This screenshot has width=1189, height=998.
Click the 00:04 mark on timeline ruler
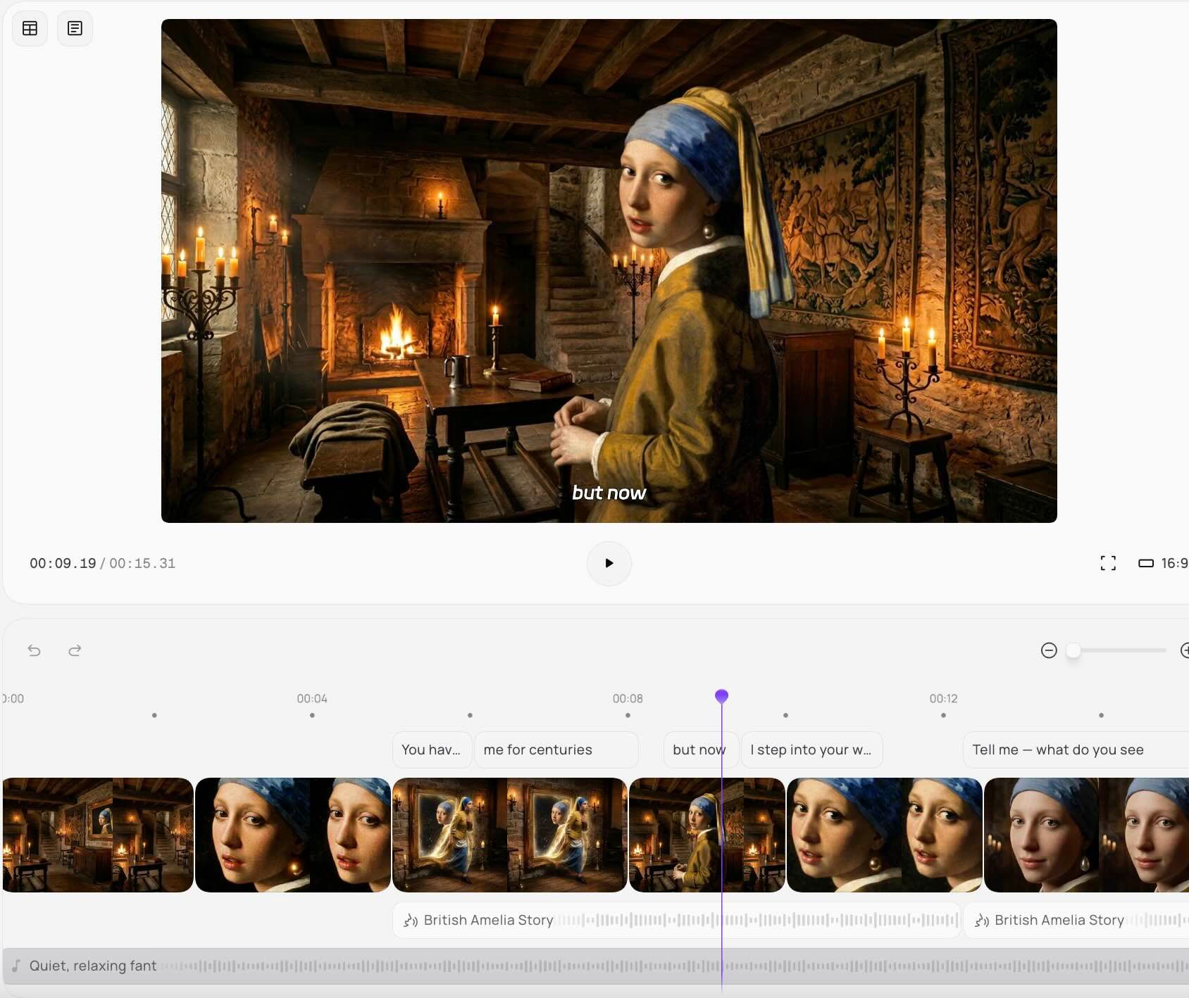click(312, 699)
